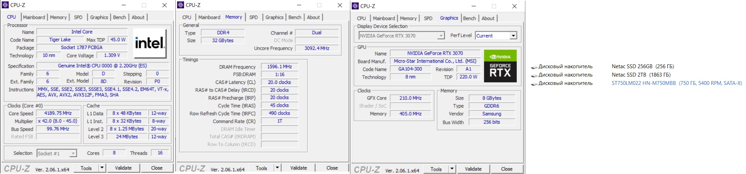Expand the Tools dropdown arrow in the CPU window
This screenshot has width=746, height=174.
tap(102, 168)
